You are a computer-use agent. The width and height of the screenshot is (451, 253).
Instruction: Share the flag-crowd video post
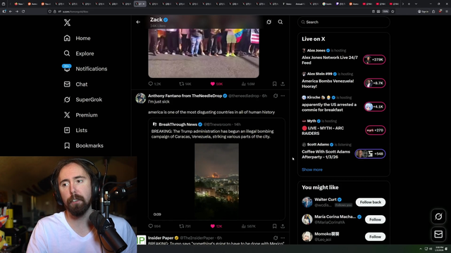click(283, 84)
